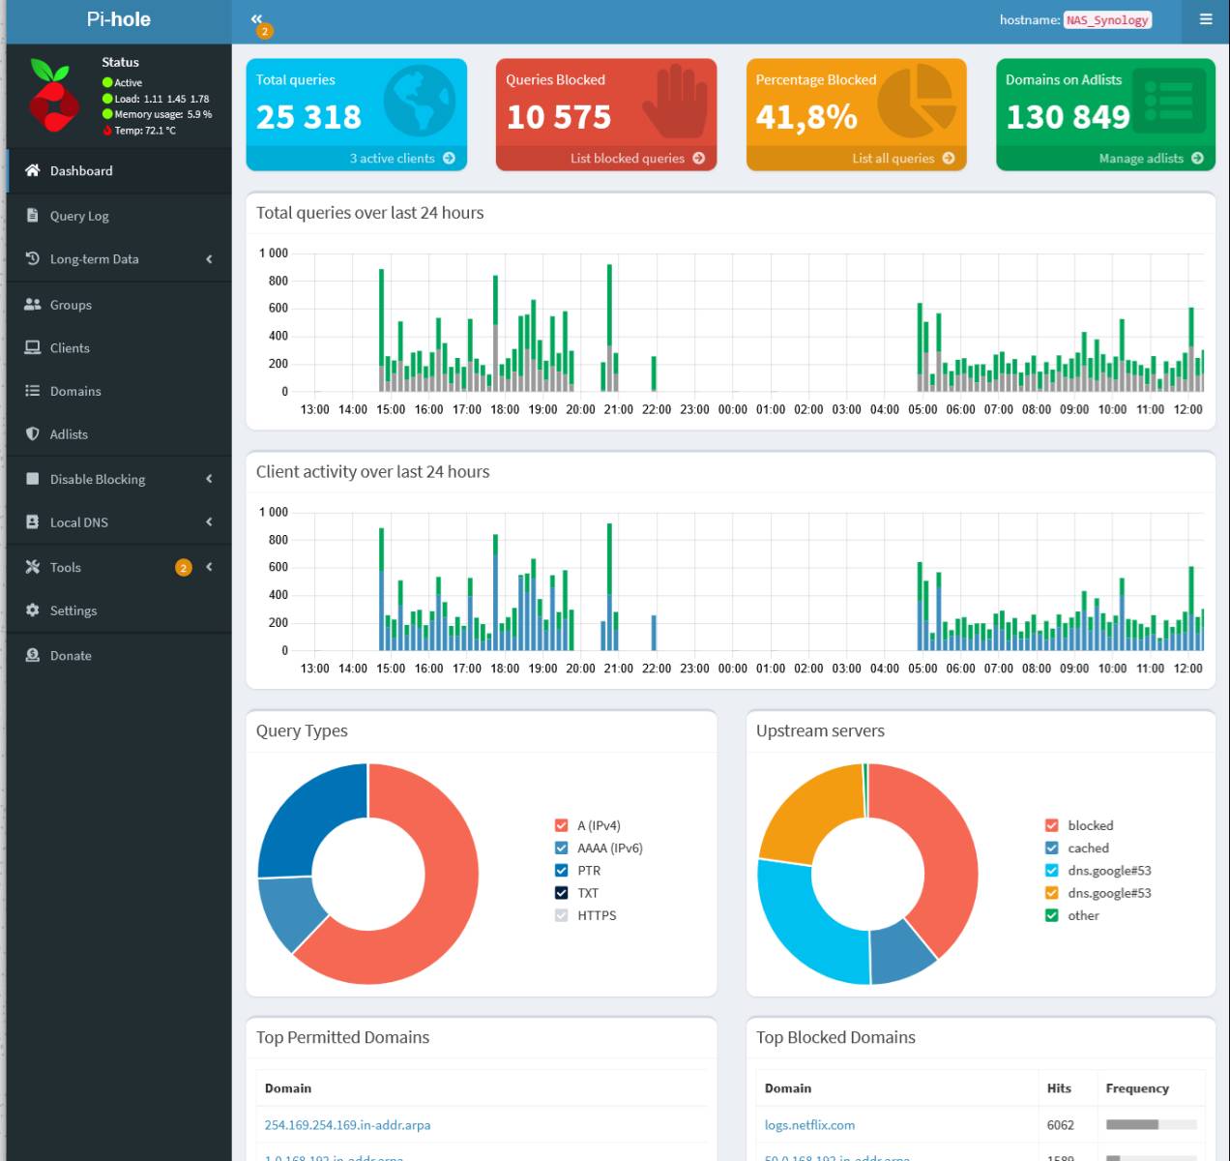Open the logs.netflix.com blocked domain link
Viewport: 1230px width, 1161px height.
(x=809, y=1125)
